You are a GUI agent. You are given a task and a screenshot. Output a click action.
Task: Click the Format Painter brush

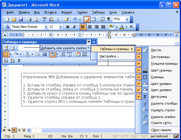point(67,19)
